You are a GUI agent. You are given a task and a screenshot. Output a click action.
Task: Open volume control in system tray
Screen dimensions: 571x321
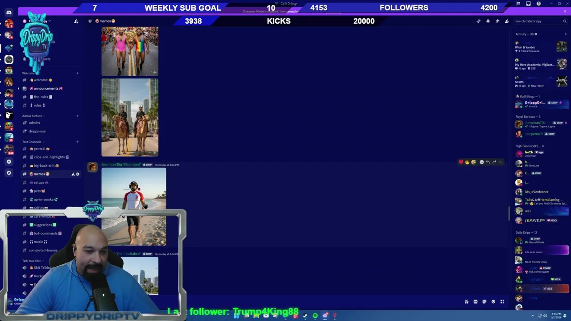point(545,316)
